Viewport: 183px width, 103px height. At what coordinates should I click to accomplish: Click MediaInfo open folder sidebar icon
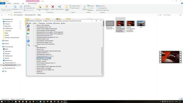coord(28,30)
